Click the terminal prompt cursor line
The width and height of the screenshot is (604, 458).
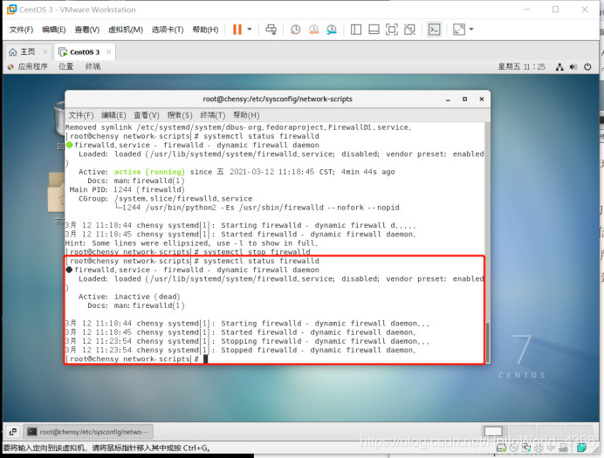pos(139,359)
